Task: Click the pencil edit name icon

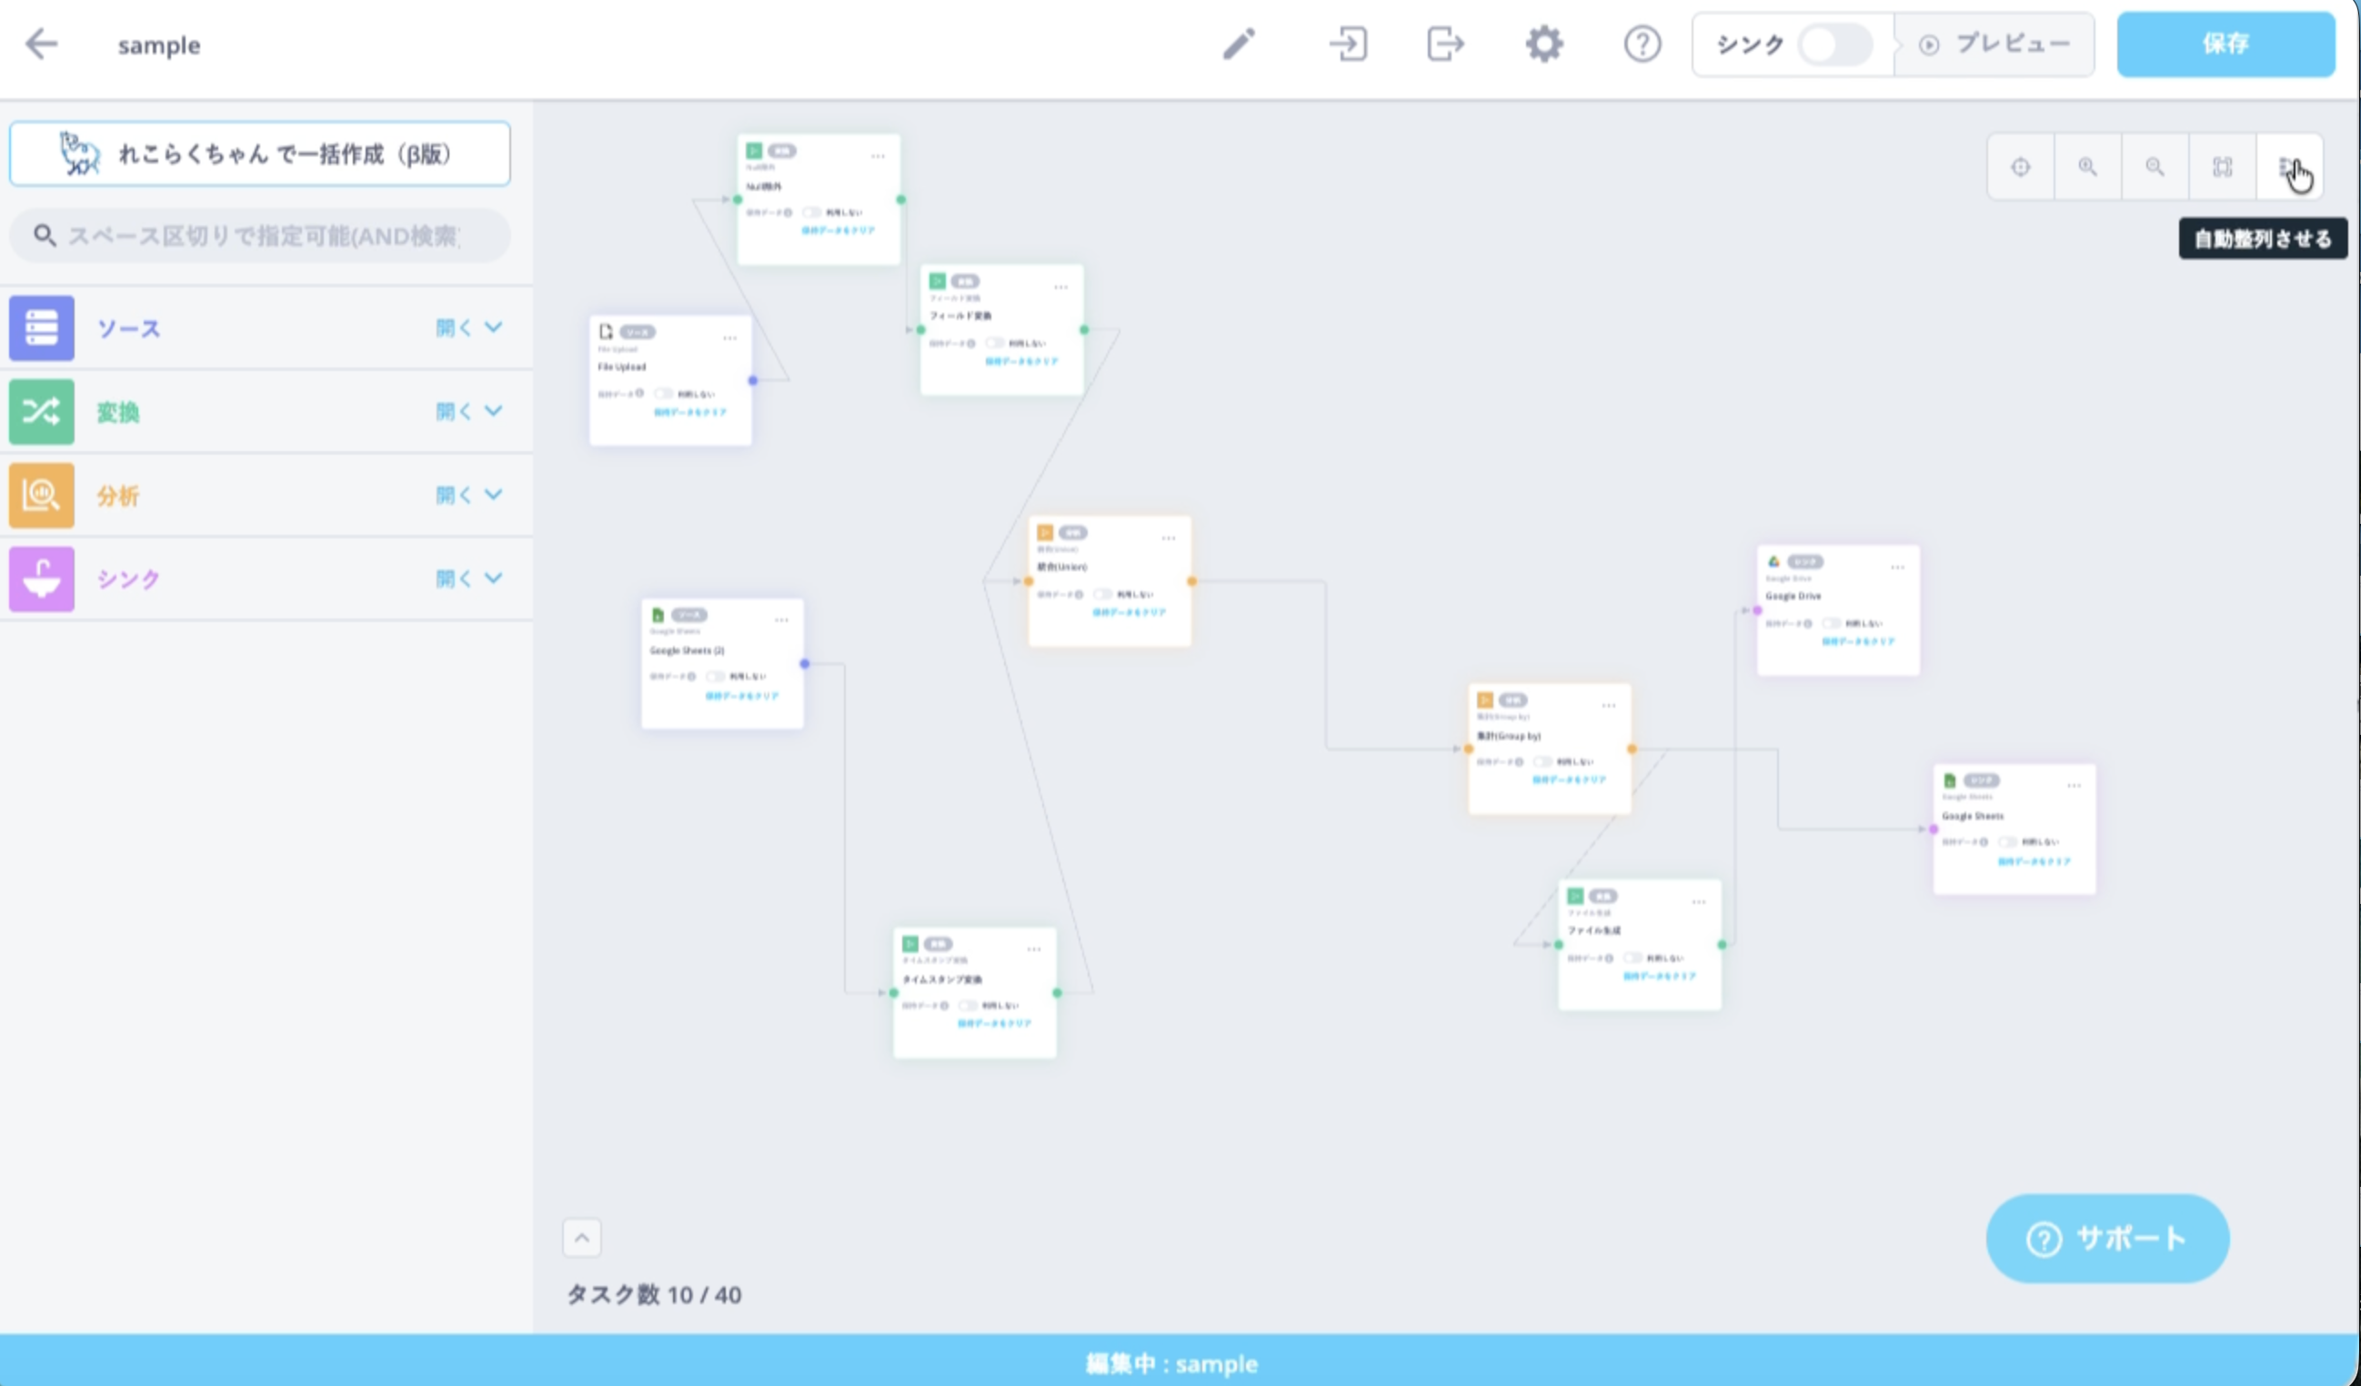Action: coord(1239,44)
